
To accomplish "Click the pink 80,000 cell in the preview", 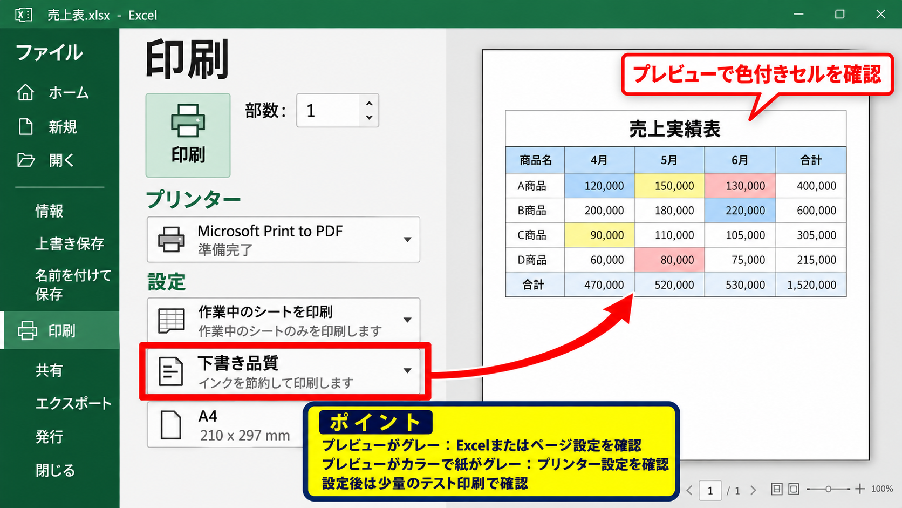I will (x=669, y=260).
